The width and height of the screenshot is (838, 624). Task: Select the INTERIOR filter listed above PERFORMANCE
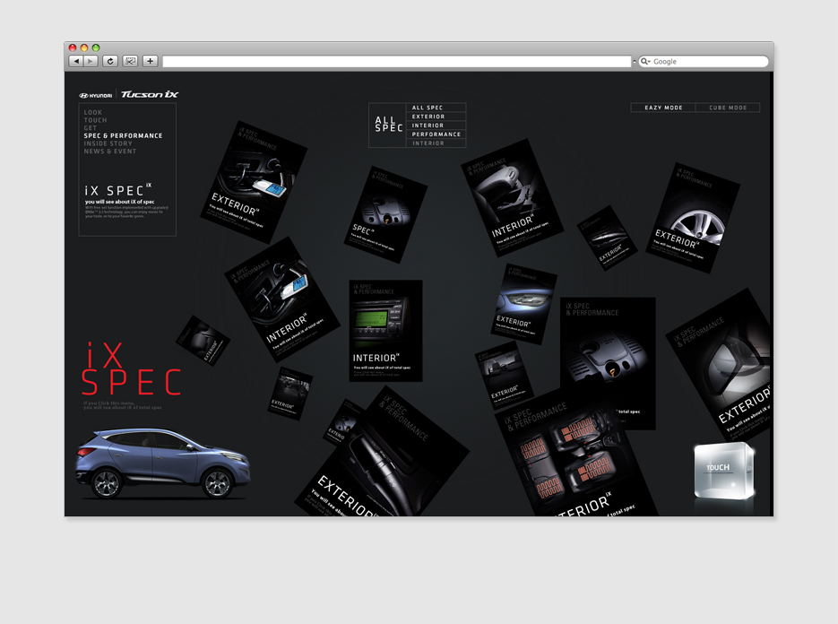(x=436, y=126)
